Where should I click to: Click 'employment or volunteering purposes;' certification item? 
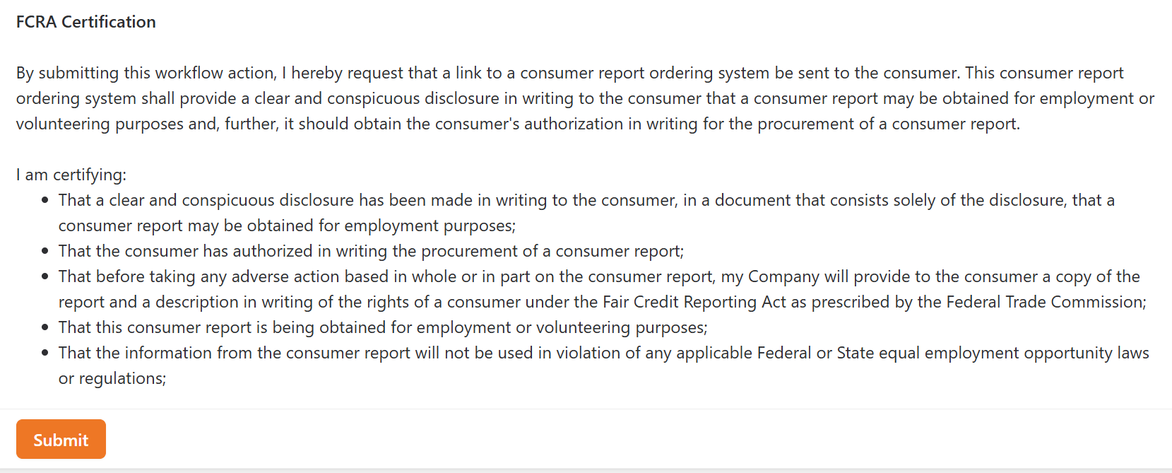click(383, 327)
